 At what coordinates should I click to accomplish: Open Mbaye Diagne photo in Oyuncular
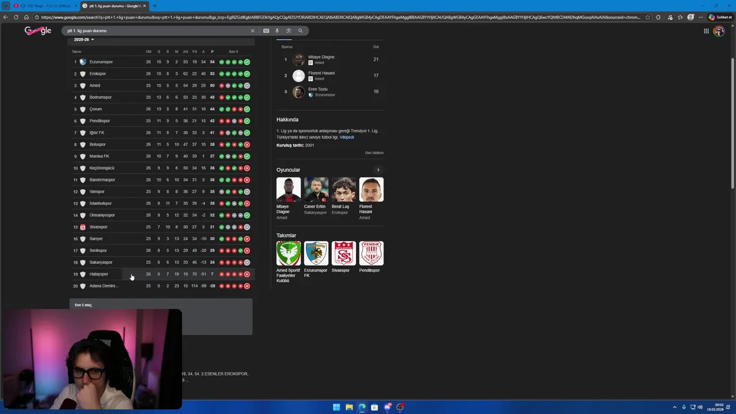point(289,190)
